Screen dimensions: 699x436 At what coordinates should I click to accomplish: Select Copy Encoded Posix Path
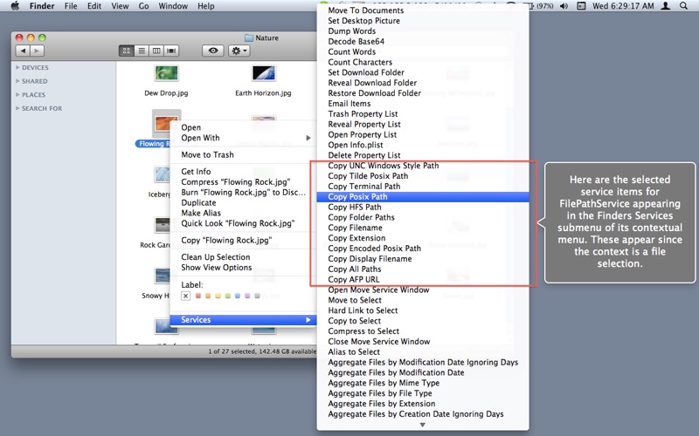pyautogui.click(x=423, y=249)
